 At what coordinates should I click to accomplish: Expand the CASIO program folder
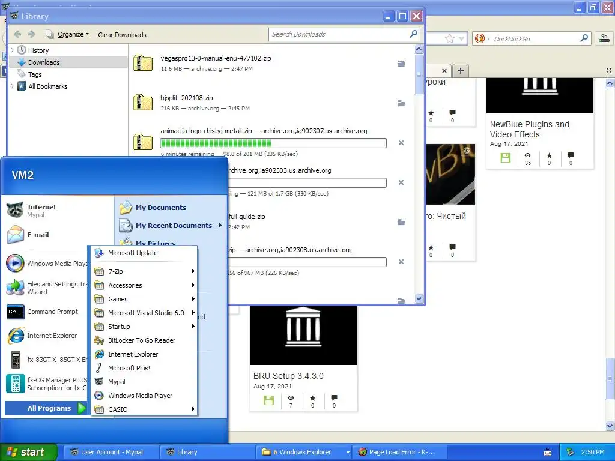pos(144,409)
